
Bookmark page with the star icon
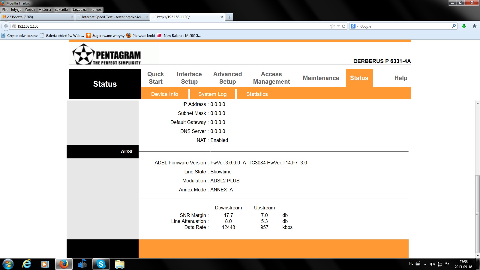332,26
